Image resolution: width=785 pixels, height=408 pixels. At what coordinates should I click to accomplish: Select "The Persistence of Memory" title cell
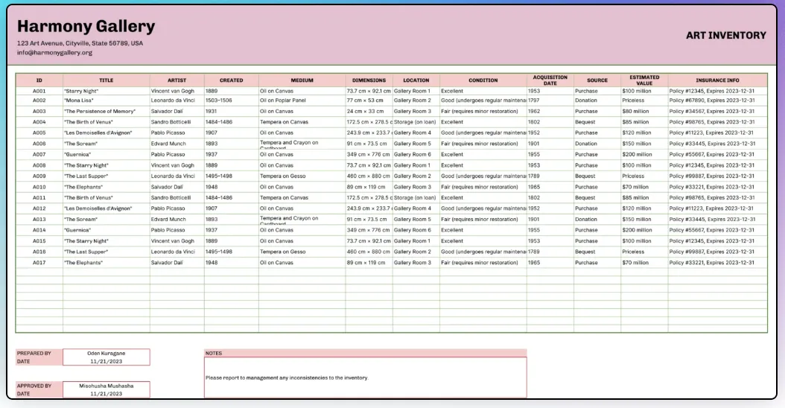pos(107,111)
